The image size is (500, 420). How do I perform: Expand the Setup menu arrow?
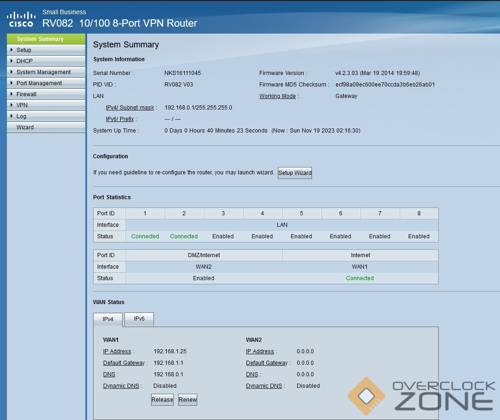[12, 50]
